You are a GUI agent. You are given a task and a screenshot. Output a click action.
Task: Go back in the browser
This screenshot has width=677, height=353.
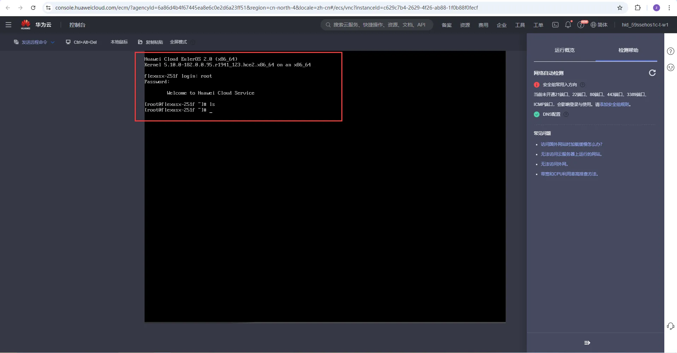(x=8, y=8)
